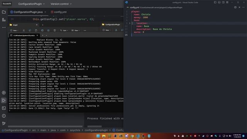Click the Copy icon in the target Explorer toolbar
The height and width of the screenshot is (139, 247).
(x=30, y=30)
